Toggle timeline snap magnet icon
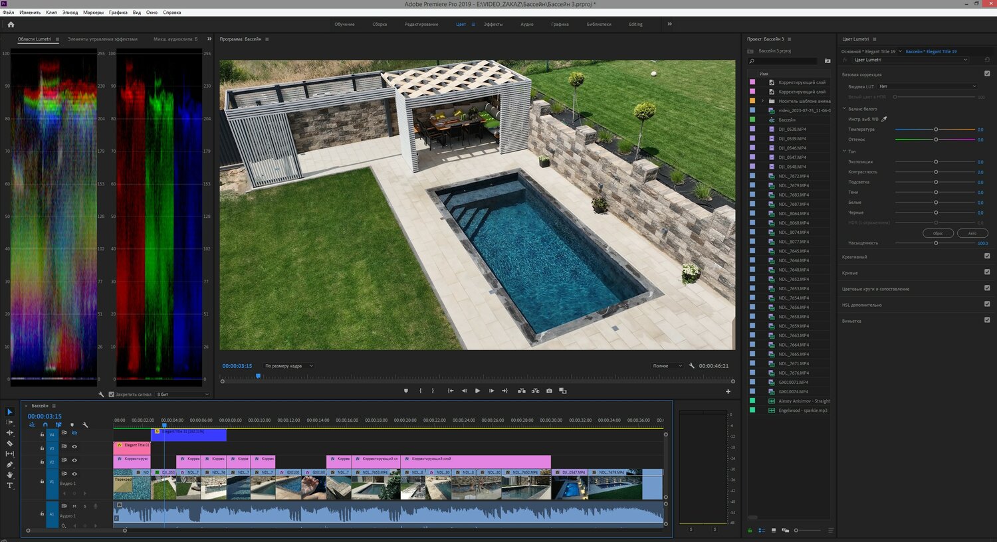 click(x=45, y=425)
